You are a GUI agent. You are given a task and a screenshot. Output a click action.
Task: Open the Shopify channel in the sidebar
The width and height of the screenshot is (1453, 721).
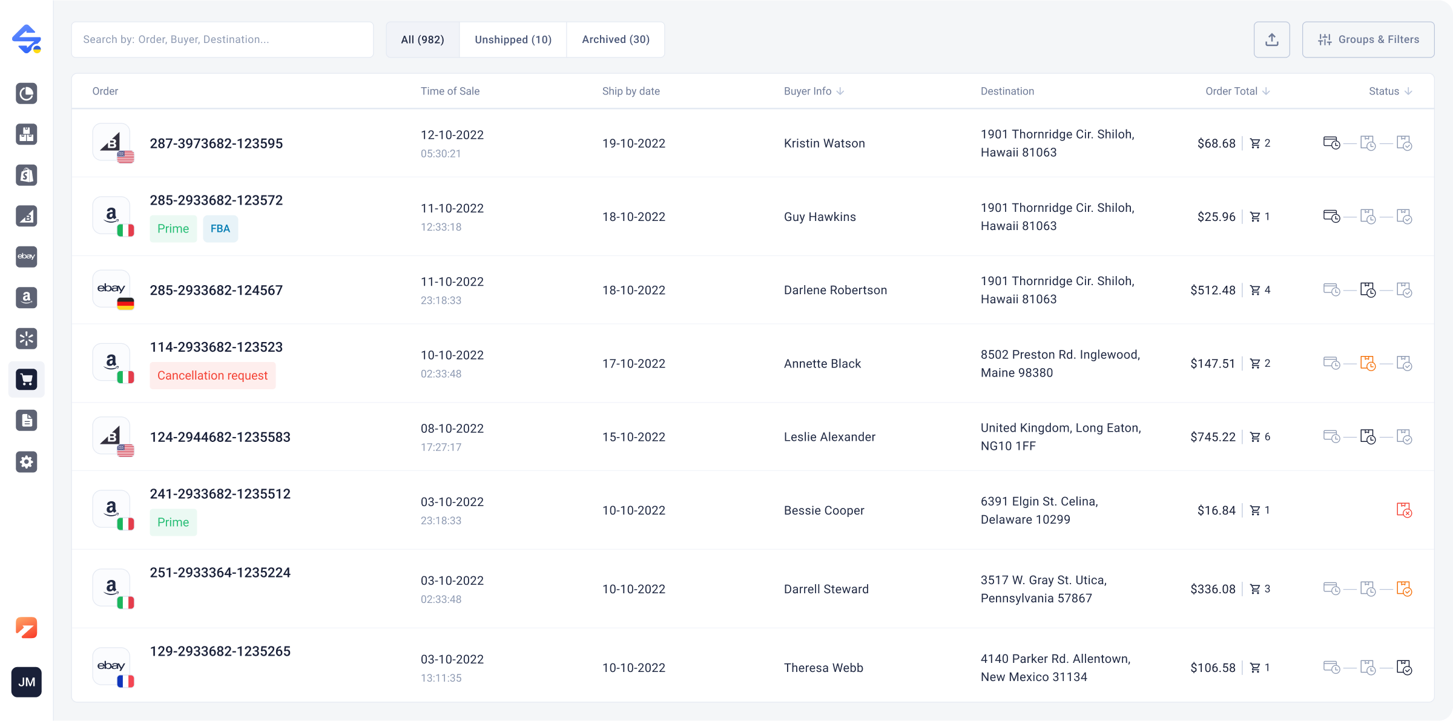coord(27,176)
